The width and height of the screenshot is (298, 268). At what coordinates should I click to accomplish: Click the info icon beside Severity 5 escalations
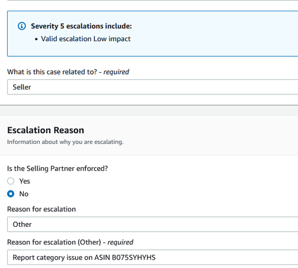(x=21, y=26)
